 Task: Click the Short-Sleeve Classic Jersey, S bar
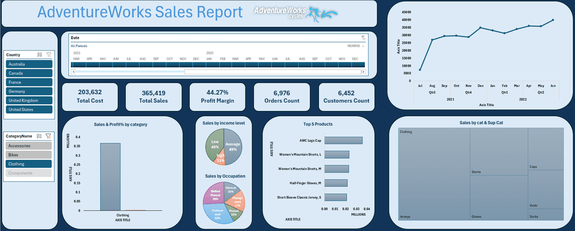pos(335,197)
